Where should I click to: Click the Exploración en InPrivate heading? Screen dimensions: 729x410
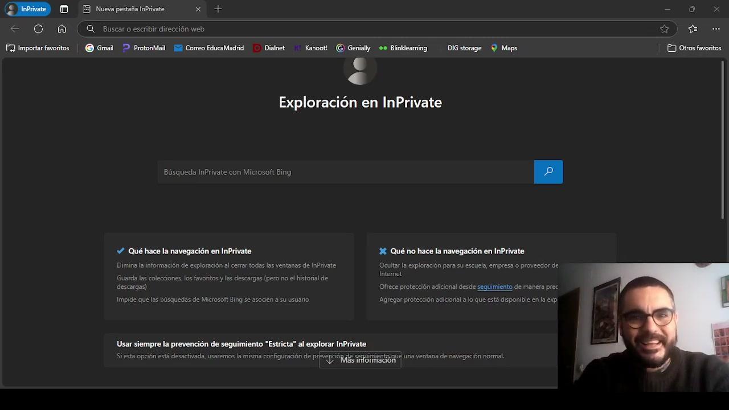point(360,102)
